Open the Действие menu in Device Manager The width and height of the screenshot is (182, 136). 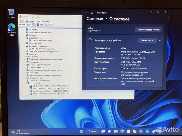pyautogui.click(x=30, y=21)
